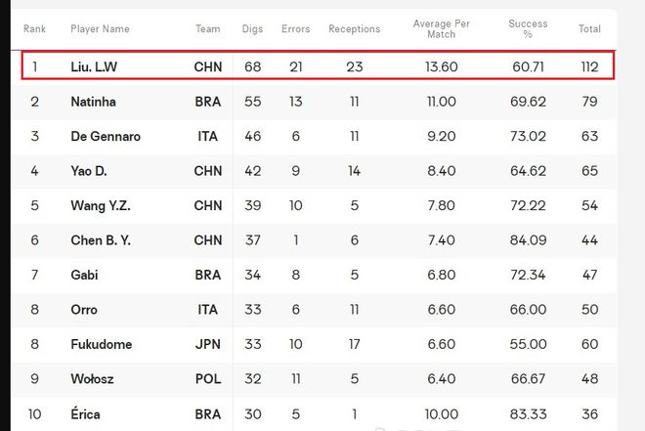Image resolution: width=645 pixels, height=431 pixels.
Task: Open player Liu. L.W's row
Action: 318,65
